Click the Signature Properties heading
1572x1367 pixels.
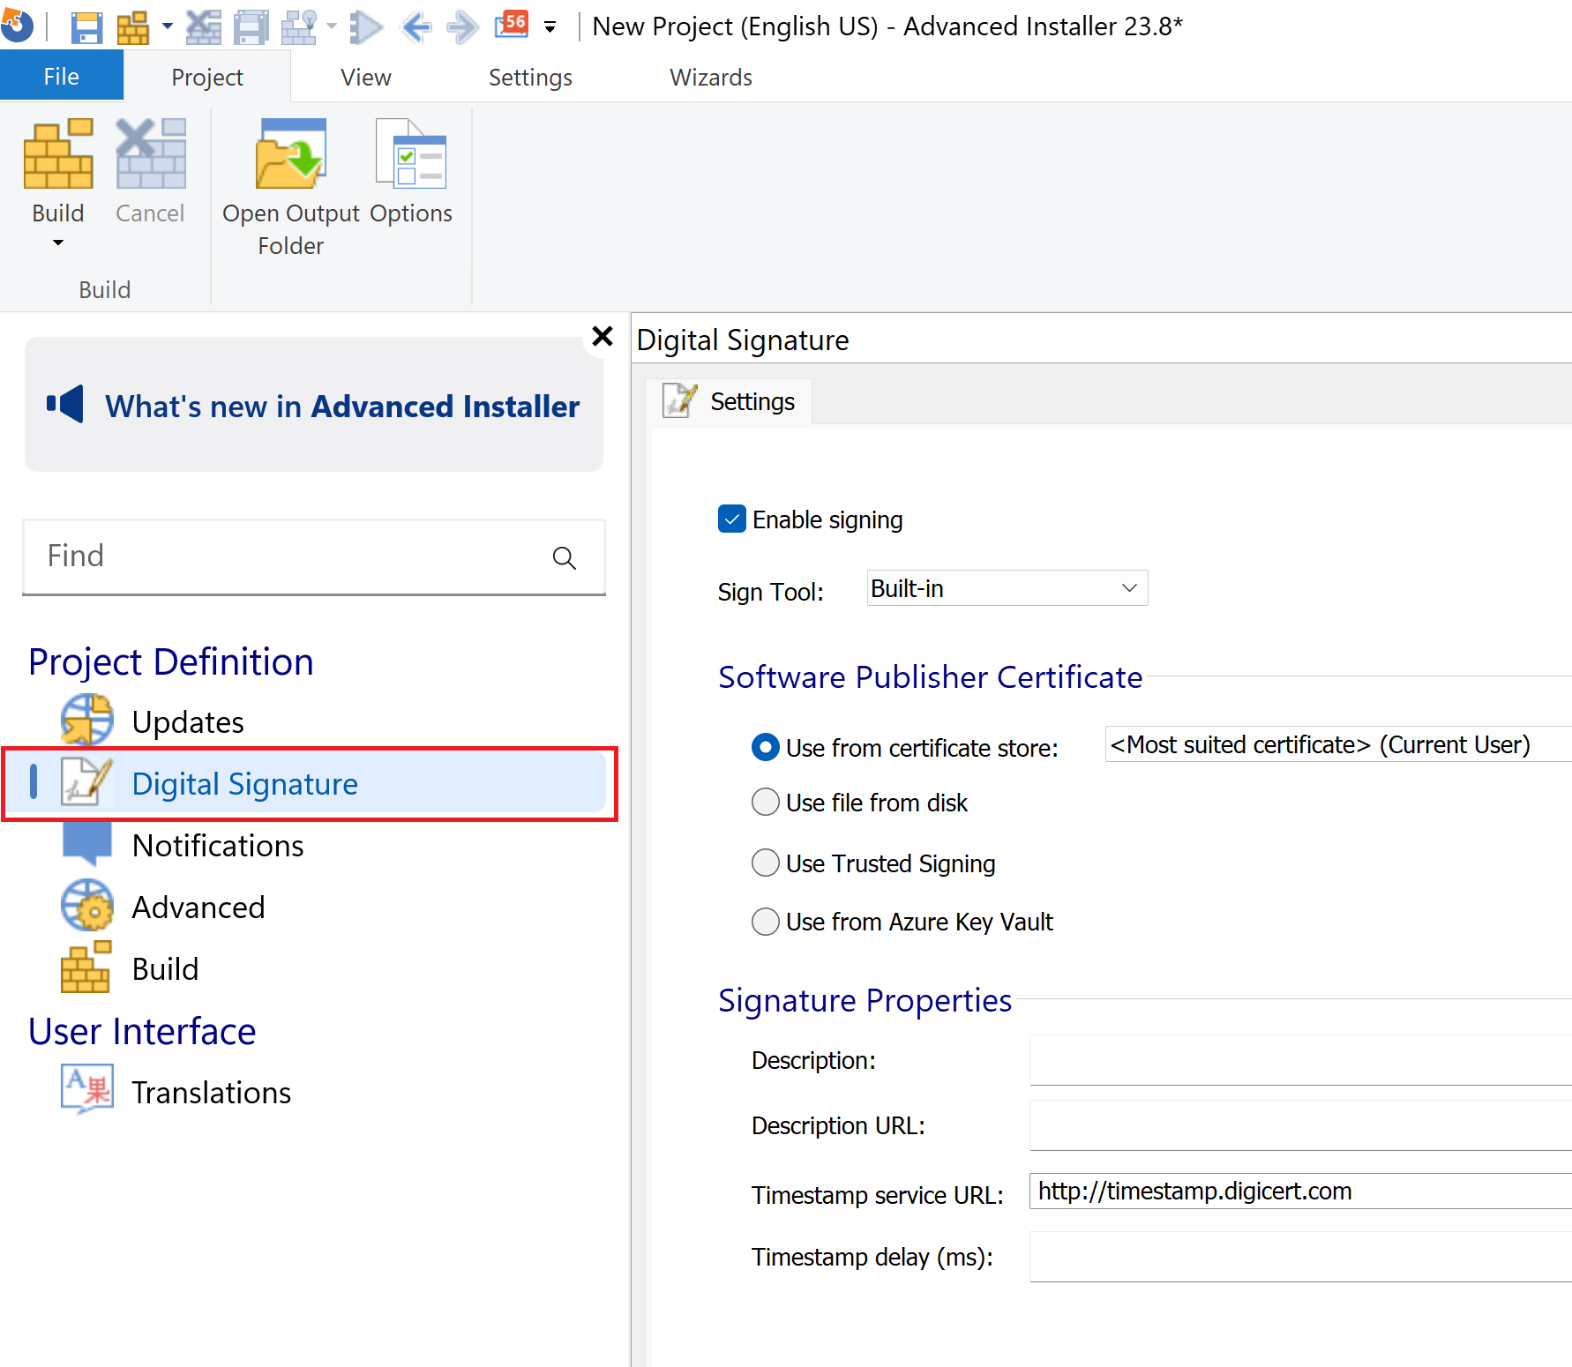[x=865, y=1001]
